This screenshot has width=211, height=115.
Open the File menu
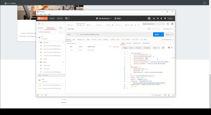pyautogui.click(x=38, y=15)
